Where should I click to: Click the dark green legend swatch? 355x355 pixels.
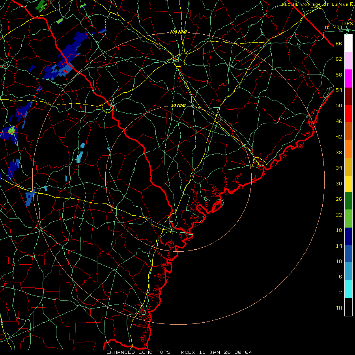click(348, 201)
